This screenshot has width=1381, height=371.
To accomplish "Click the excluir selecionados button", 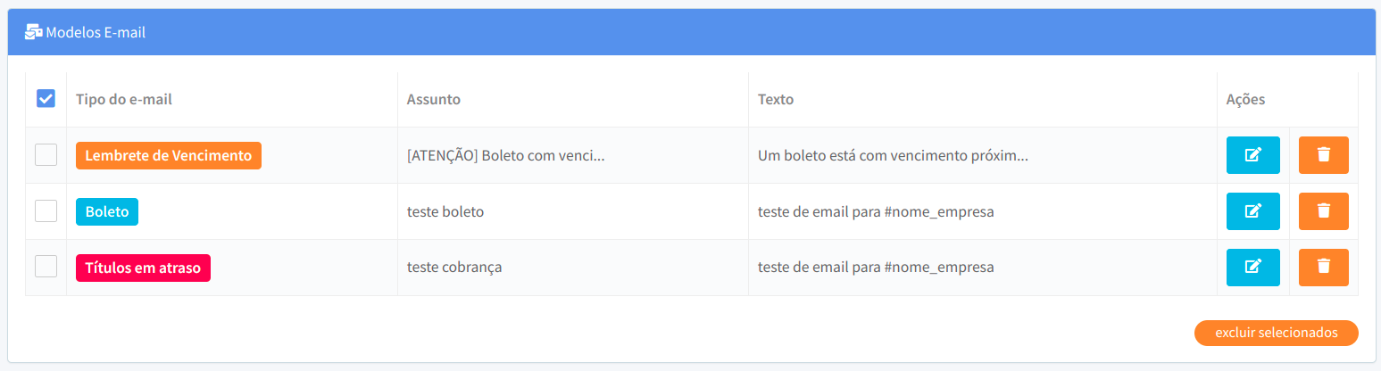I will [1276, 333].
